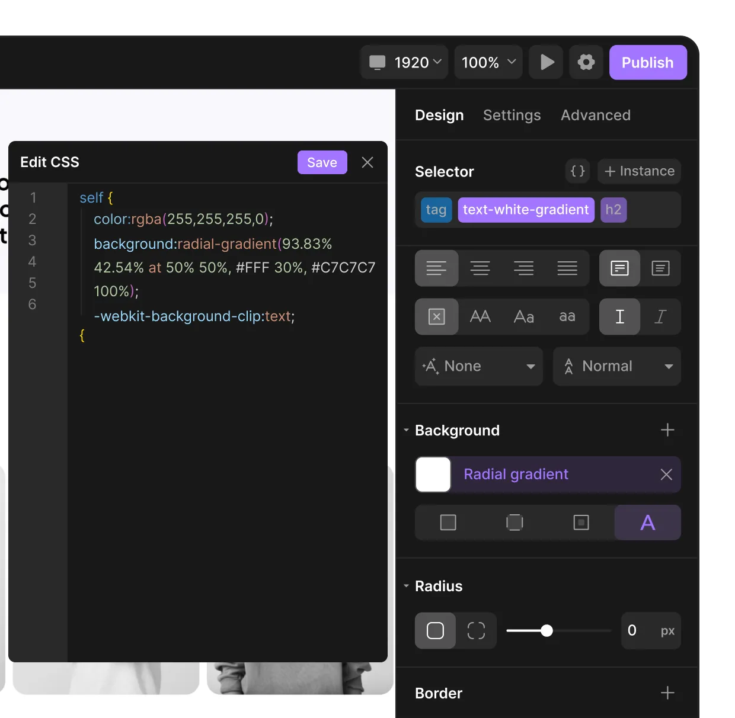Select the second text wrap mode icon
Image resolution: width=735 pixels, height=718 pixels.
click(x=660, y=268)
